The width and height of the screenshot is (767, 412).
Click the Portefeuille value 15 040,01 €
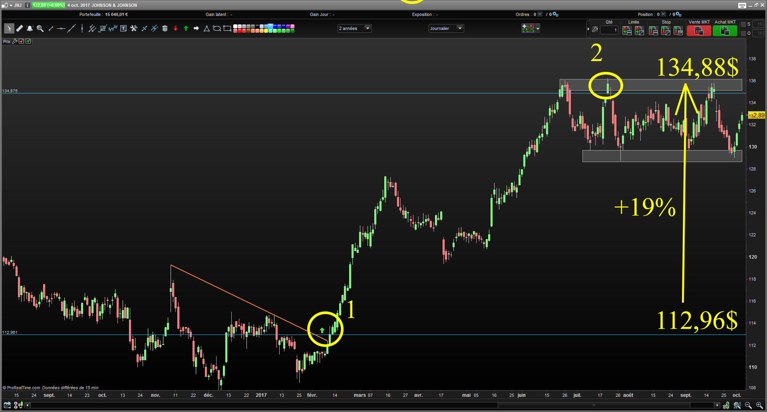click(x=116, y=14)
